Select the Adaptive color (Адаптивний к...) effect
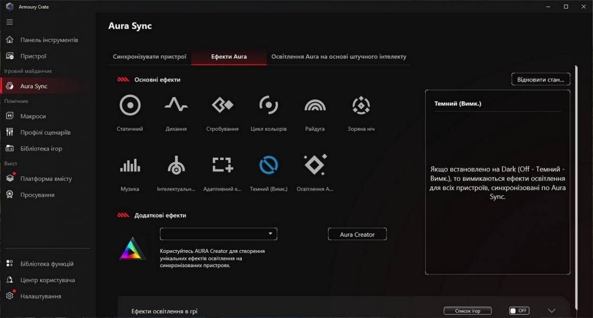This screenshot has width=593, height=318. pos(222,165)
